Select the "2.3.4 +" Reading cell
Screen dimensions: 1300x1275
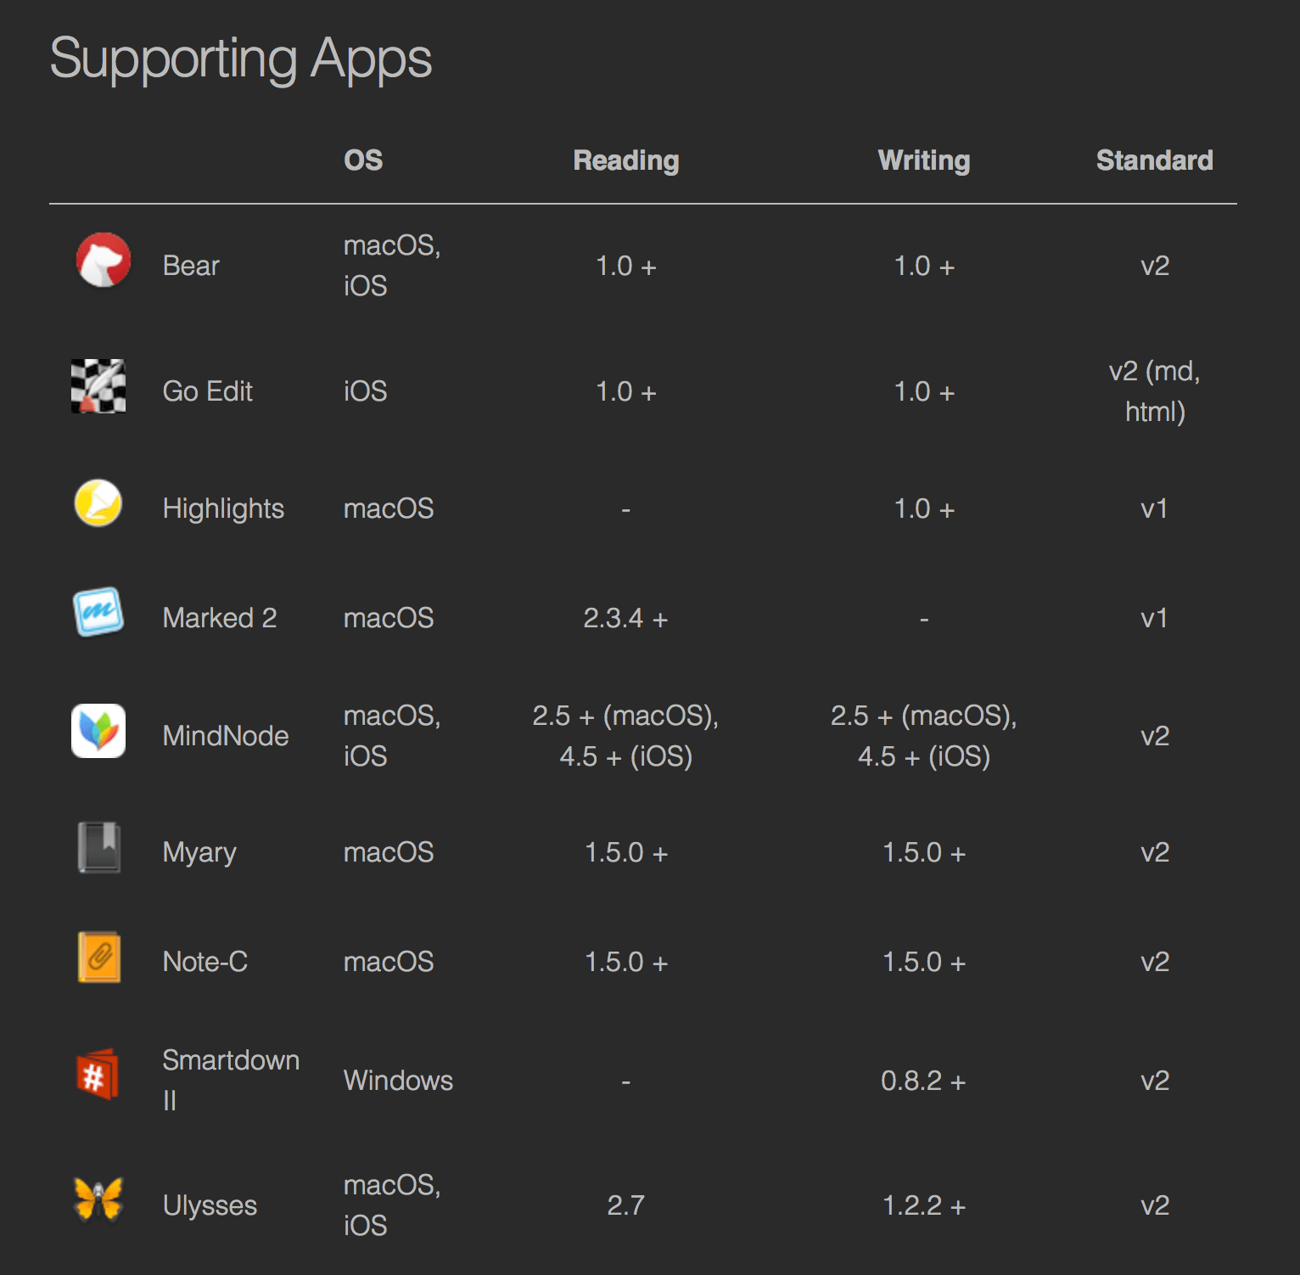point(626,619)
